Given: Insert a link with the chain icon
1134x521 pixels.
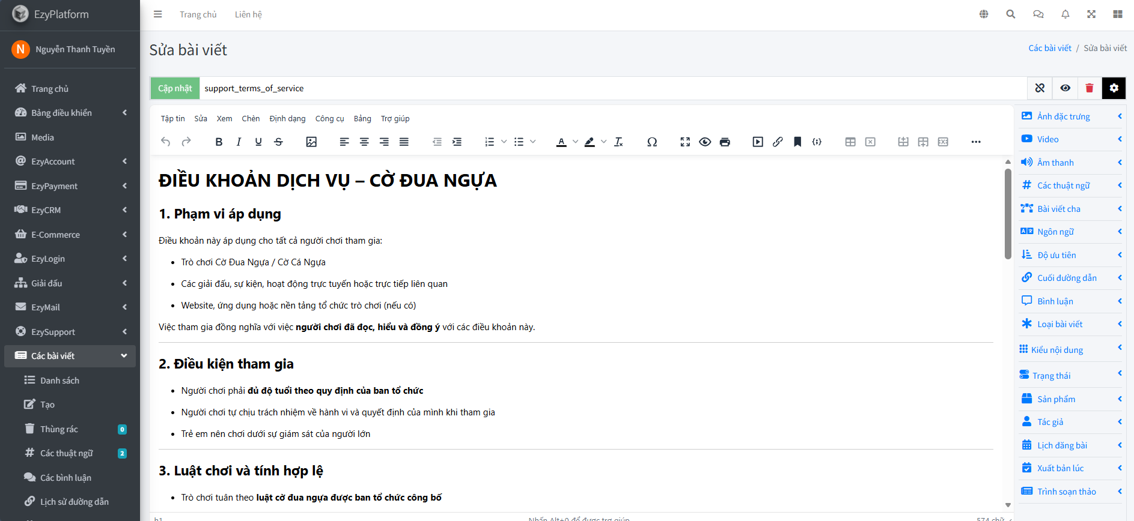Looking at the screenshot, I should click(x=778, y=142).
